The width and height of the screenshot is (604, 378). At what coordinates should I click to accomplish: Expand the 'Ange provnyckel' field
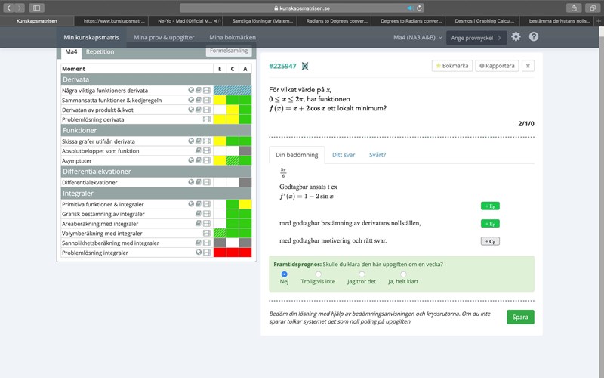[x=475, y=37]
